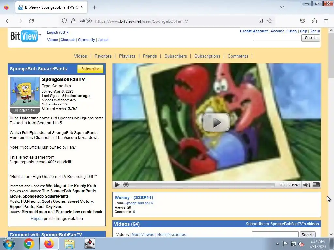Click the top Search button
The width and height of the screenshot is (334, 250).
311,38
